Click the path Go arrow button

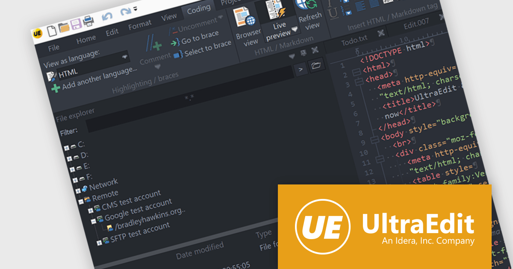click(301, 68)
